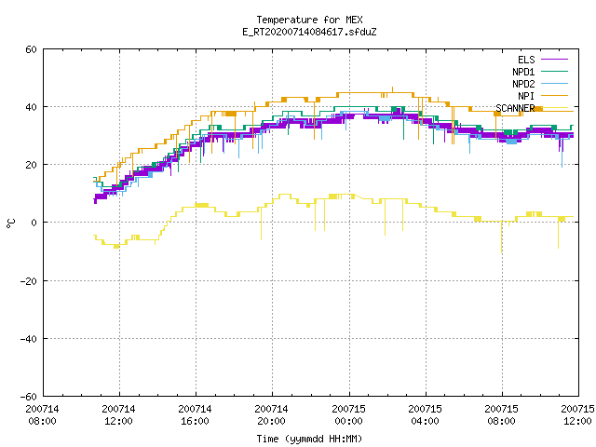The height and width of the screenshot is (447, 596).
Task: Click the SCANNER legend label
Action: tap(515, 108)
